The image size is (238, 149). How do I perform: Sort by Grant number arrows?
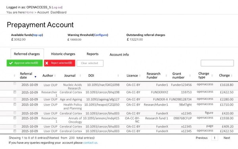190,76
